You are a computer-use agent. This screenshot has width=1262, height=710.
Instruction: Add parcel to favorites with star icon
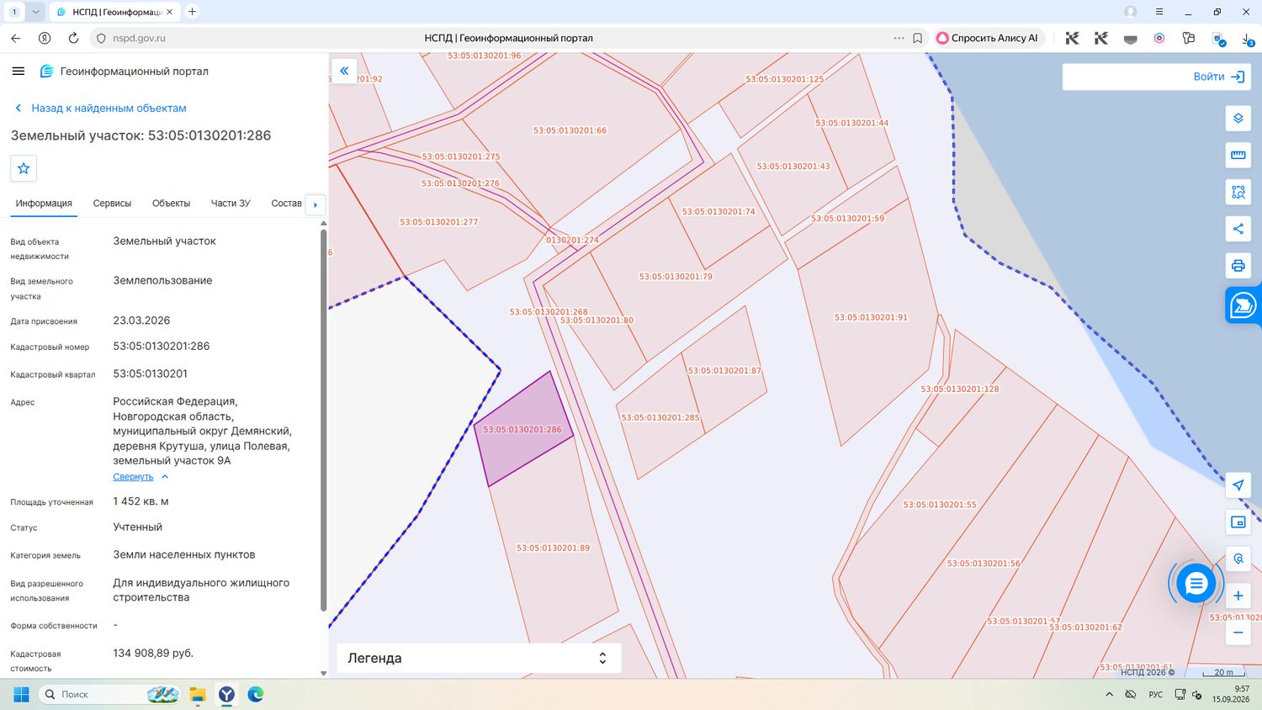pyautogui.click(x=24, y=168)
